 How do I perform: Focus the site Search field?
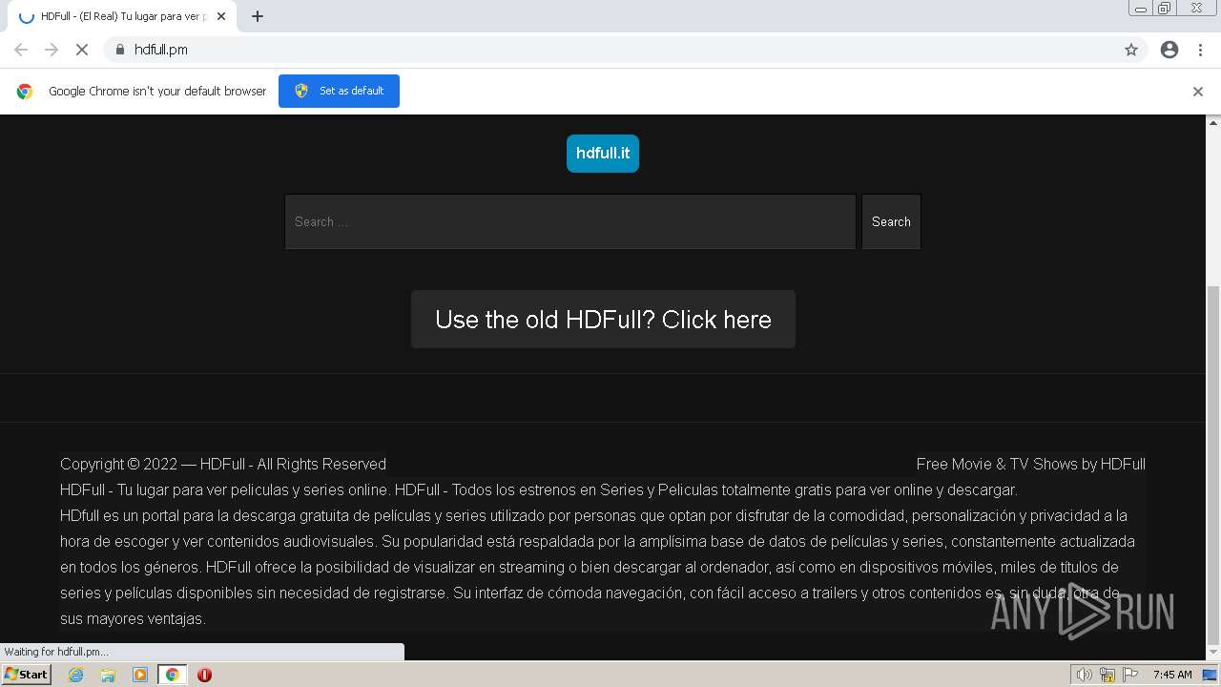pos(570,221)
